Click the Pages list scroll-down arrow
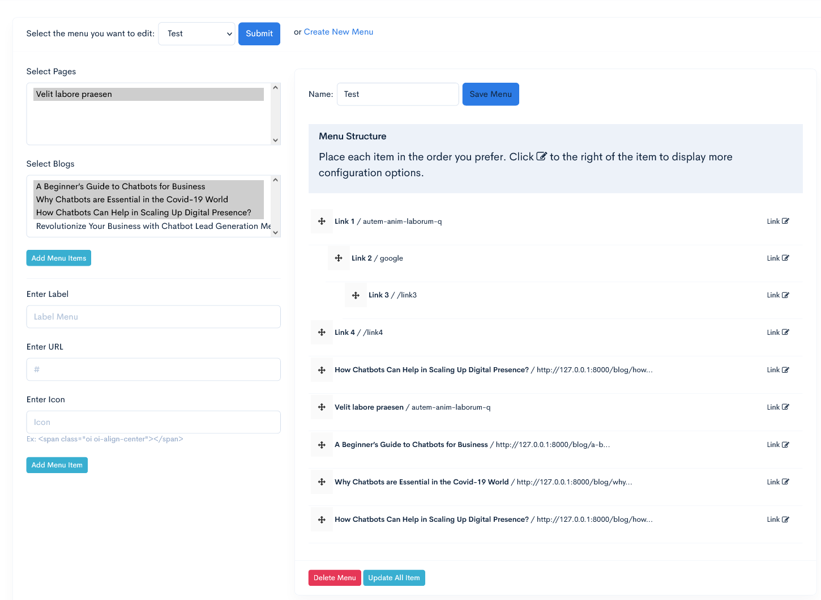Screen dimensions: 821x600 (x=276, y=140)
